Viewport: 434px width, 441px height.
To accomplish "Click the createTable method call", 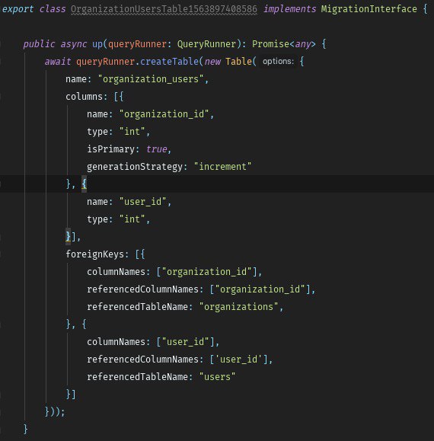I will (169, 62).
